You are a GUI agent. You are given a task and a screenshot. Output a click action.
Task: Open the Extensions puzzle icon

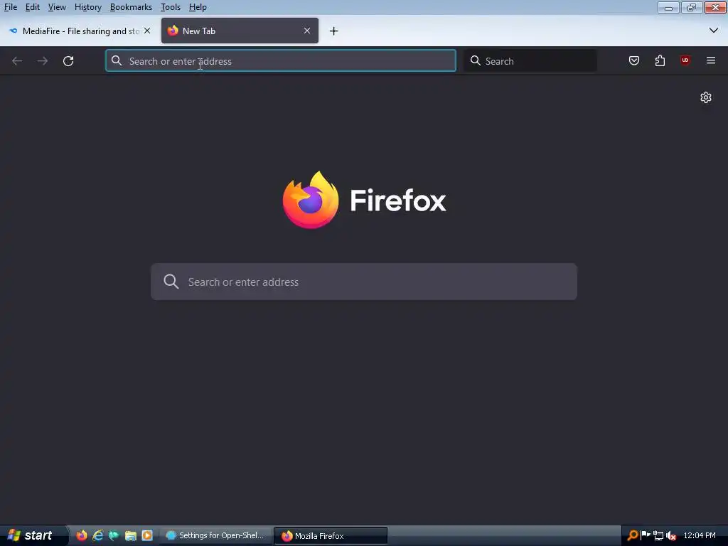[660, 60]
